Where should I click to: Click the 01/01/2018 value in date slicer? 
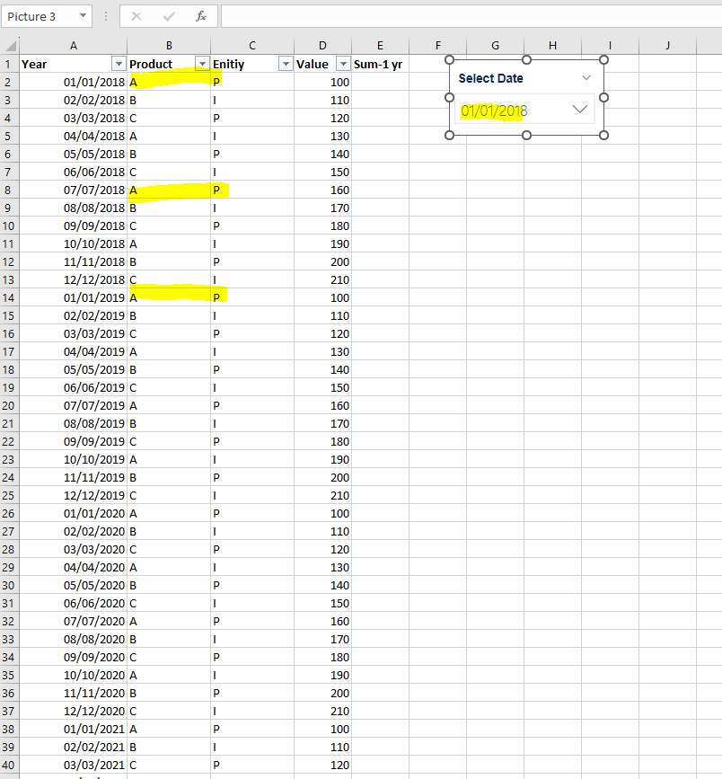(494, 111)
